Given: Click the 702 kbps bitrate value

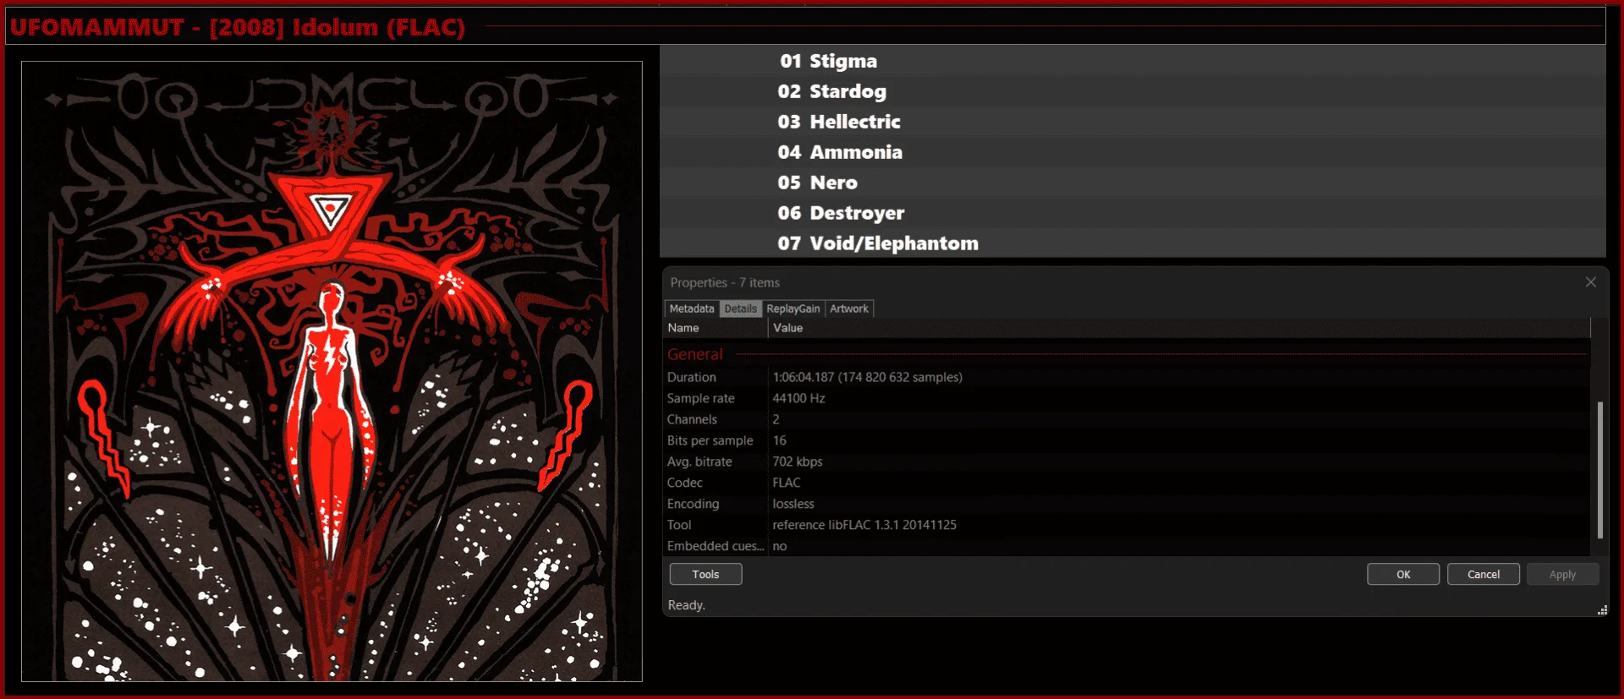Looking at the screenshot, I should click(x=797, y=461).
